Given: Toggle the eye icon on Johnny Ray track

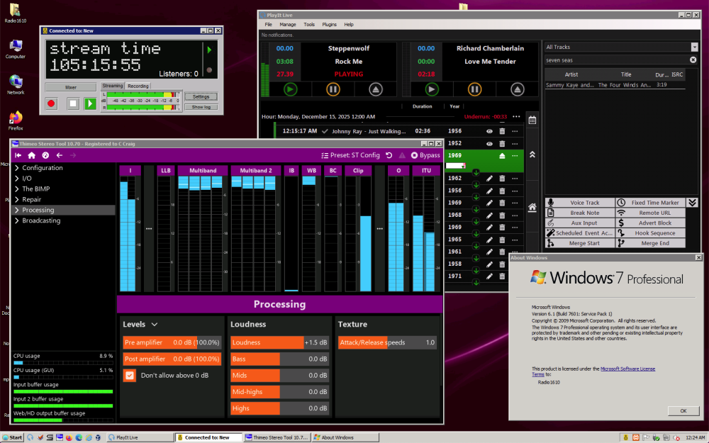Looking at the screenshot, I should coord(489,131).
